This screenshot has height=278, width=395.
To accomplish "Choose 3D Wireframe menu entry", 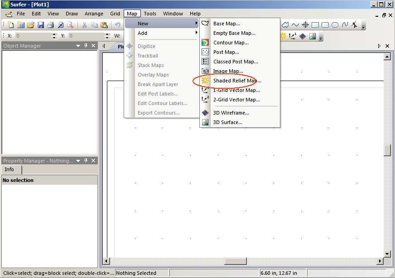I will coord(240,113).
